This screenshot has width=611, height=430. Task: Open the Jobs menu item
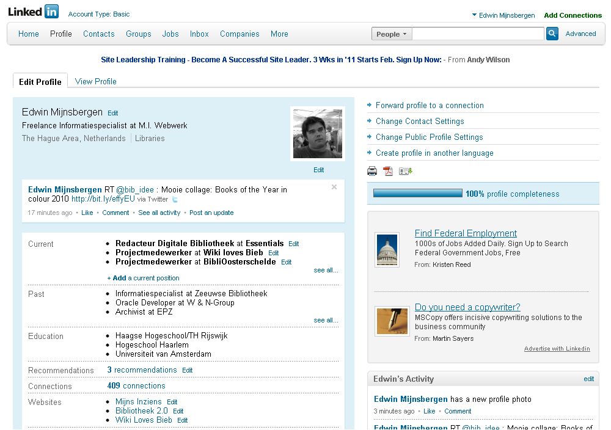tap(170, 34)
